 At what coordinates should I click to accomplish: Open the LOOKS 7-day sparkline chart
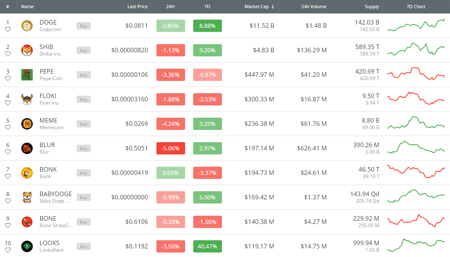[416, 245]
